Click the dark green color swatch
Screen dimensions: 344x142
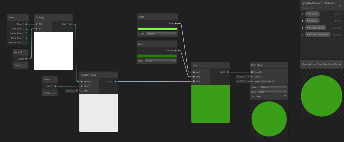(x=157, y=56)
